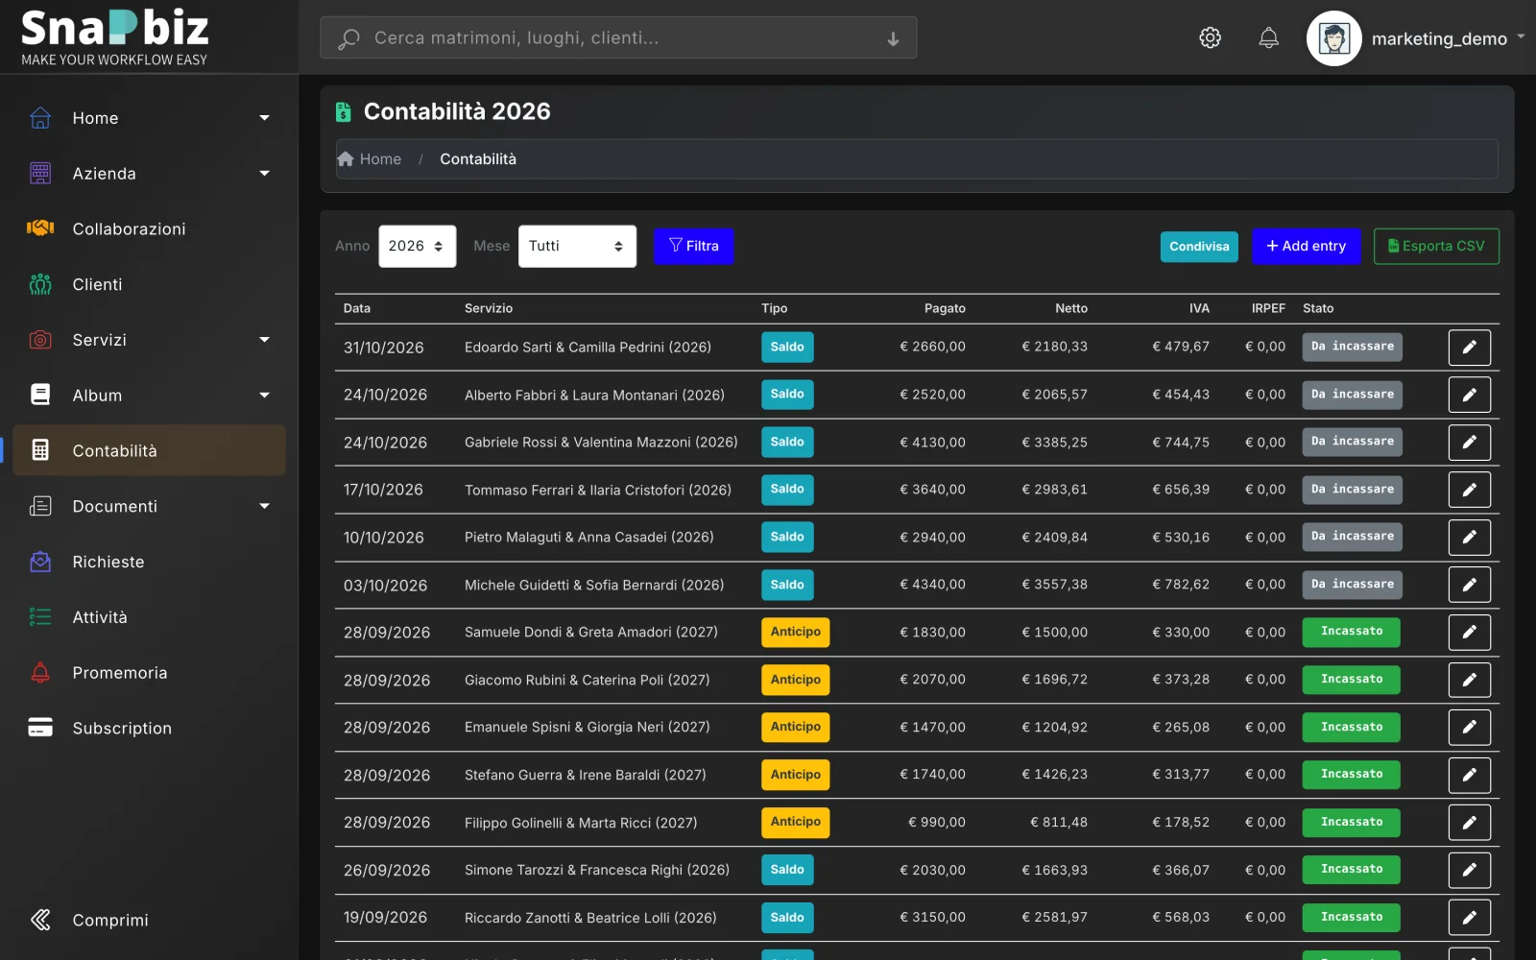Image resolution: width=1536 pixels, height=960 pixels.
Task: Click the amount € 4340,00
Action: (932, 584)
